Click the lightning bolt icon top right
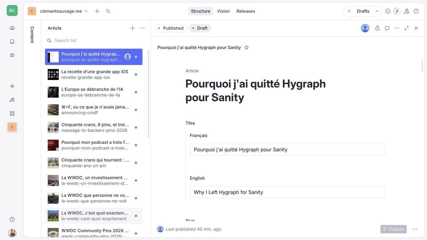427x240 pixels. point(397,11)
